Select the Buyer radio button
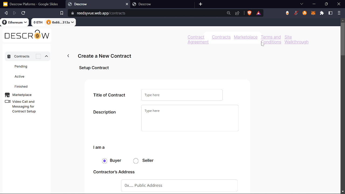Screen dimensions: 345x194 click(x=105, y=161)
